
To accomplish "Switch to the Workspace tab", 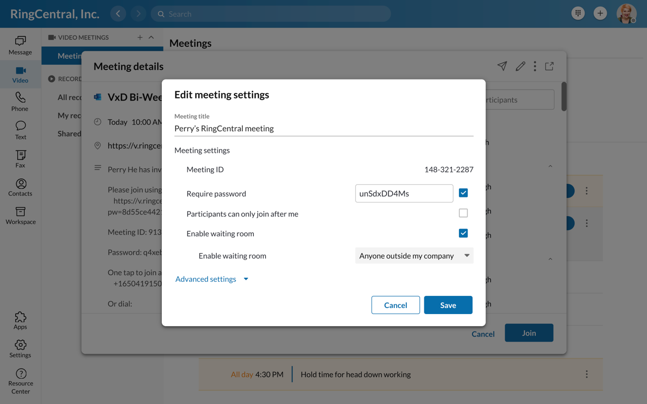I will tap(20, 215).
